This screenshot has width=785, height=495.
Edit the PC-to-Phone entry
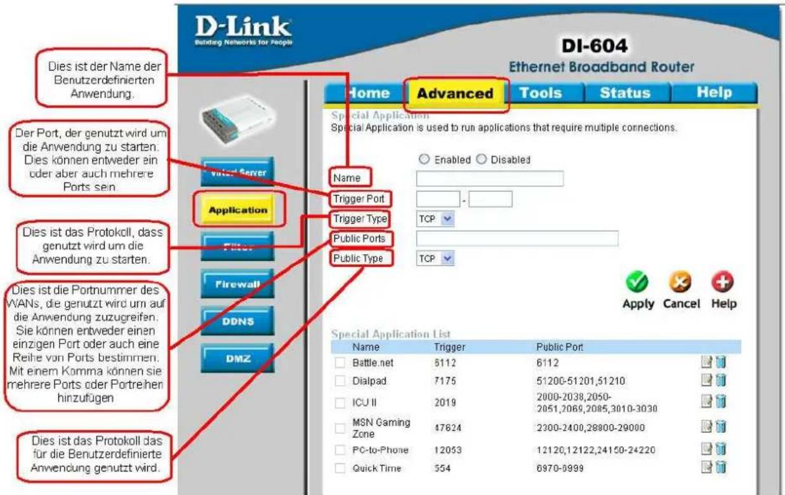(706, 451)
